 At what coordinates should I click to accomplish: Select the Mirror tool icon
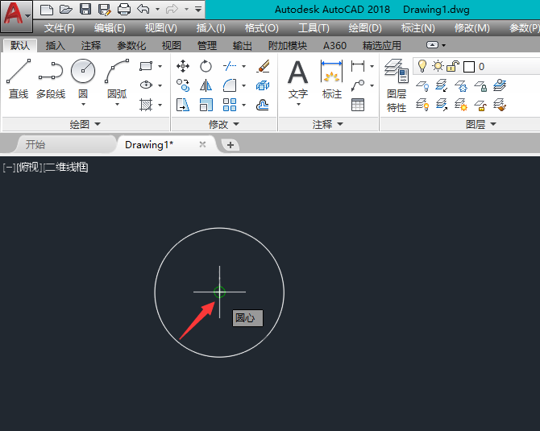click(x=206, y=85)
